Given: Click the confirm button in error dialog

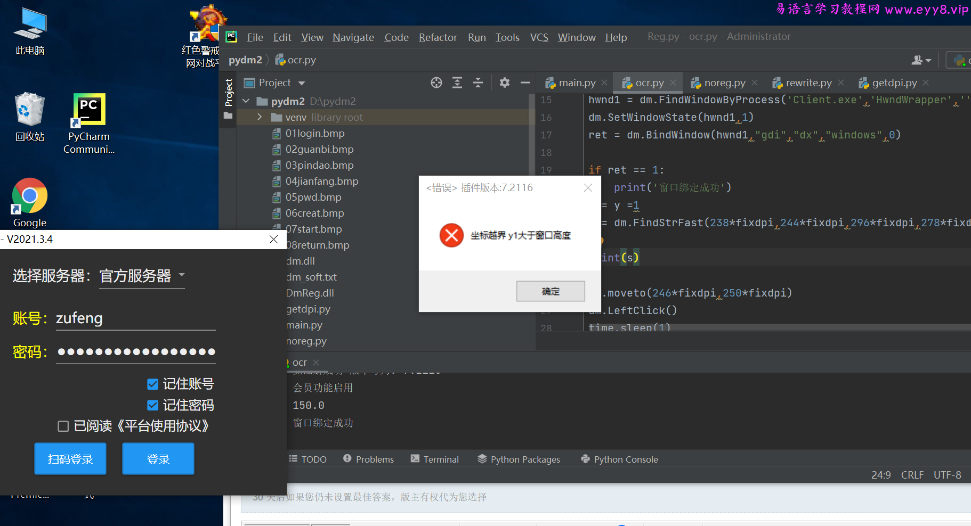Looking at the screenshot, I should (551, 291).
